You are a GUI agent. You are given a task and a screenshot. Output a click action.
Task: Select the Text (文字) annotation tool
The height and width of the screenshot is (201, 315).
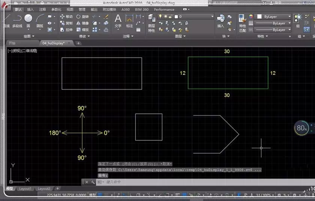pyautogui.click(x=118, y=21)
